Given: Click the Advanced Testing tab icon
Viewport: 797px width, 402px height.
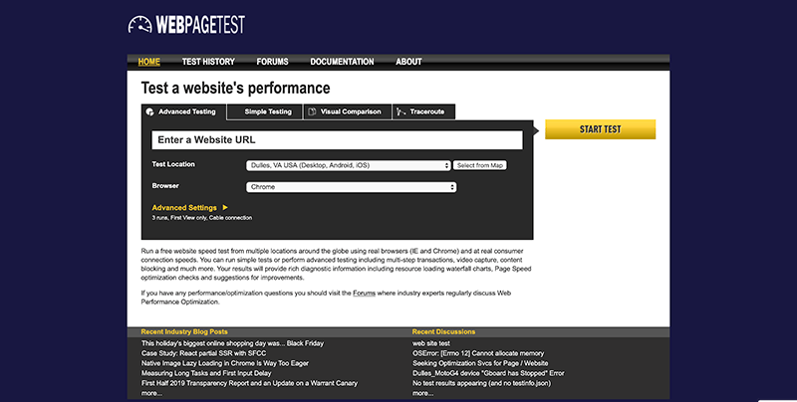Looking at the screenshot, I should [150, 112].
